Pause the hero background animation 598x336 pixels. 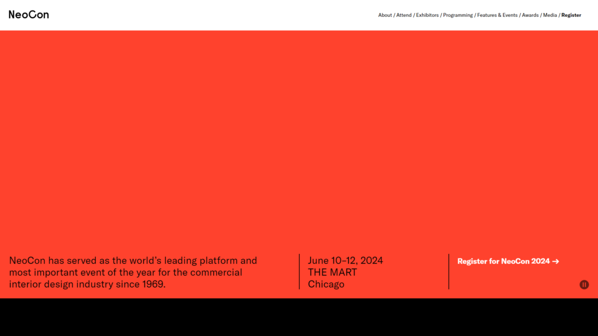pos(584,285)
